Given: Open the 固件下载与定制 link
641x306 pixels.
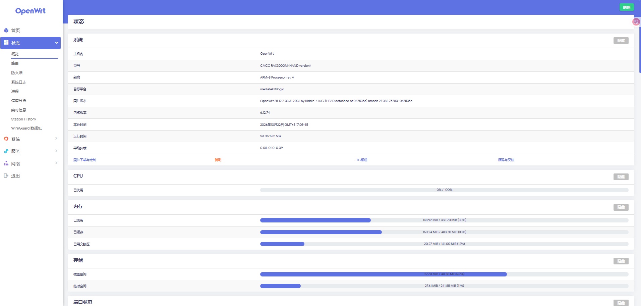Looking at the screenshot, I should coord(85,160).
